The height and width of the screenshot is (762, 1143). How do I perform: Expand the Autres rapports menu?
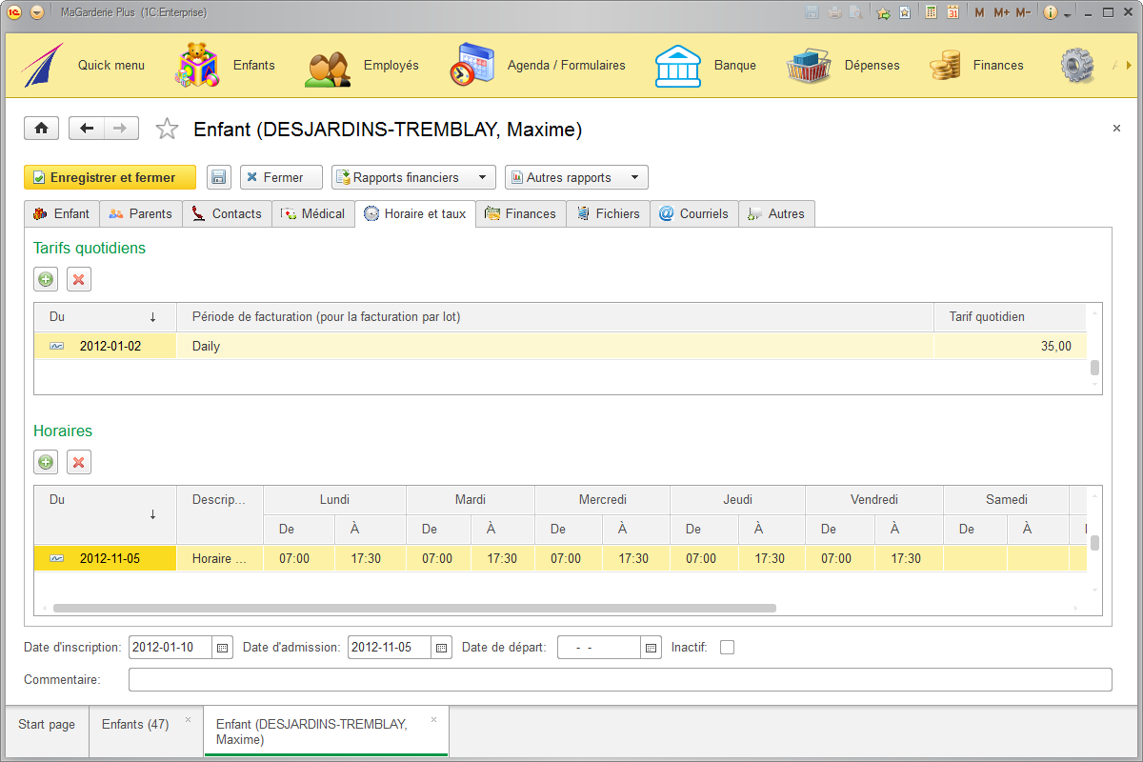(x=575, y=177)
